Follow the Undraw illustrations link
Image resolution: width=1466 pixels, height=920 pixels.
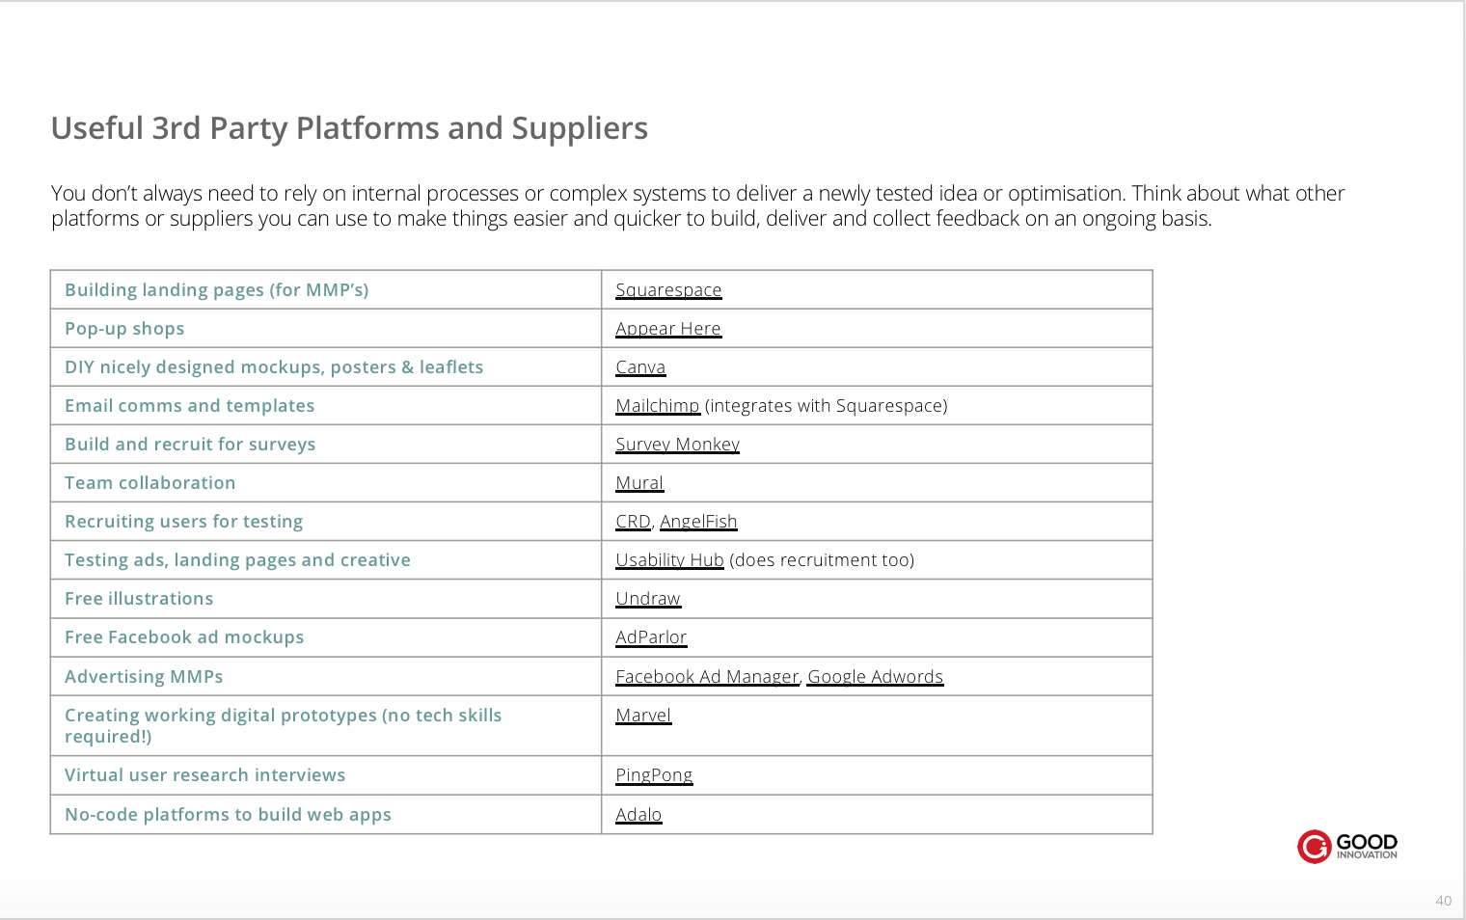pos(648,599)
